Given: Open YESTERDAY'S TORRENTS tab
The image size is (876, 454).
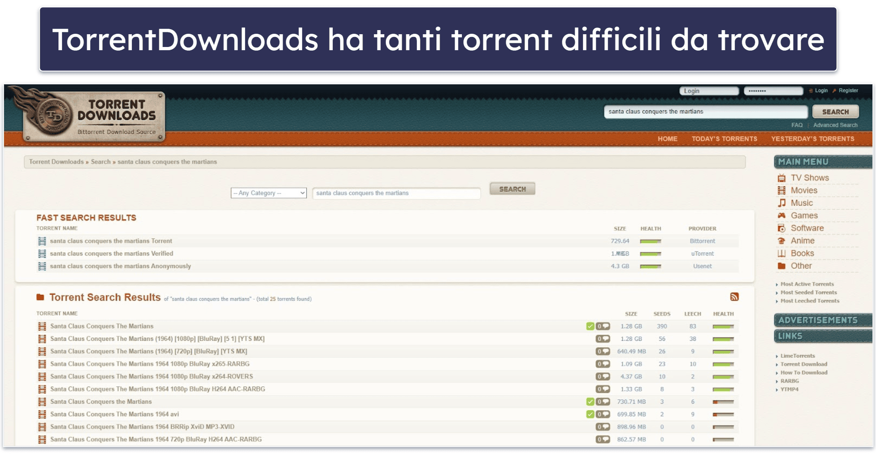Looking at the screenshot, I should click(x=813, y=139).
